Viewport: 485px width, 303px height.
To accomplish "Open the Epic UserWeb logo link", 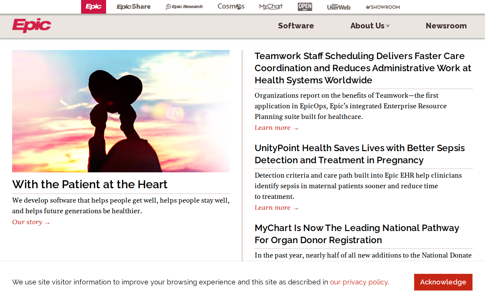I will click(x=339, y=7).
